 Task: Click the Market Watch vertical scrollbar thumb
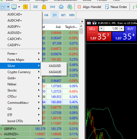[x=81, y=31]
